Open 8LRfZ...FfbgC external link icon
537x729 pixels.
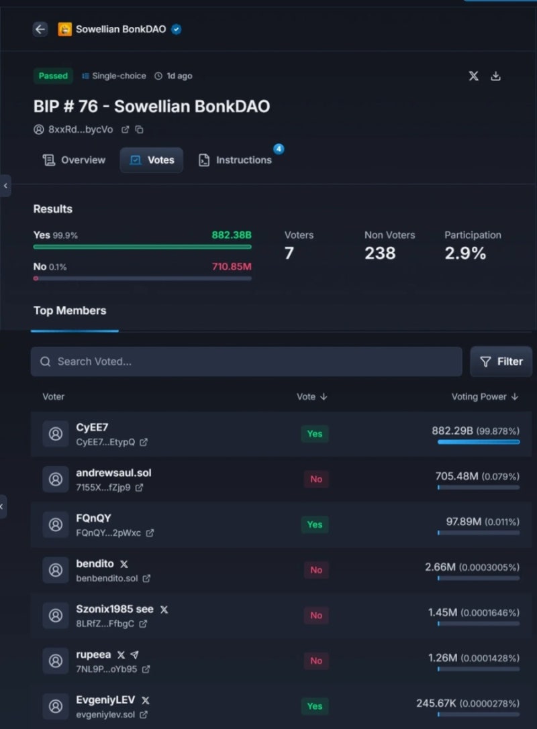[x=143, y=624]
